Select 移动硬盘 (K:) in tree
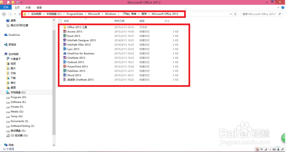Image resolution: width=286 pixels, height=152 pixels. (18, 131)
